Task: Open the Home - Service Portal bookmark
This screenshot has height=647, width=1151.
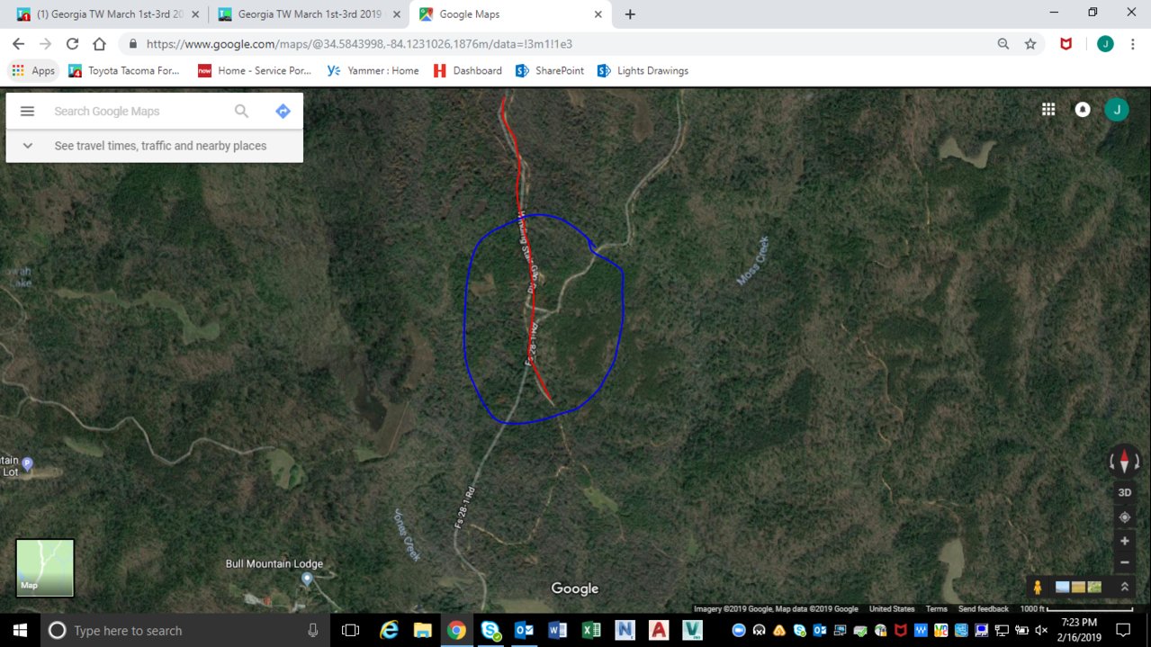Action: coord(255,70)
